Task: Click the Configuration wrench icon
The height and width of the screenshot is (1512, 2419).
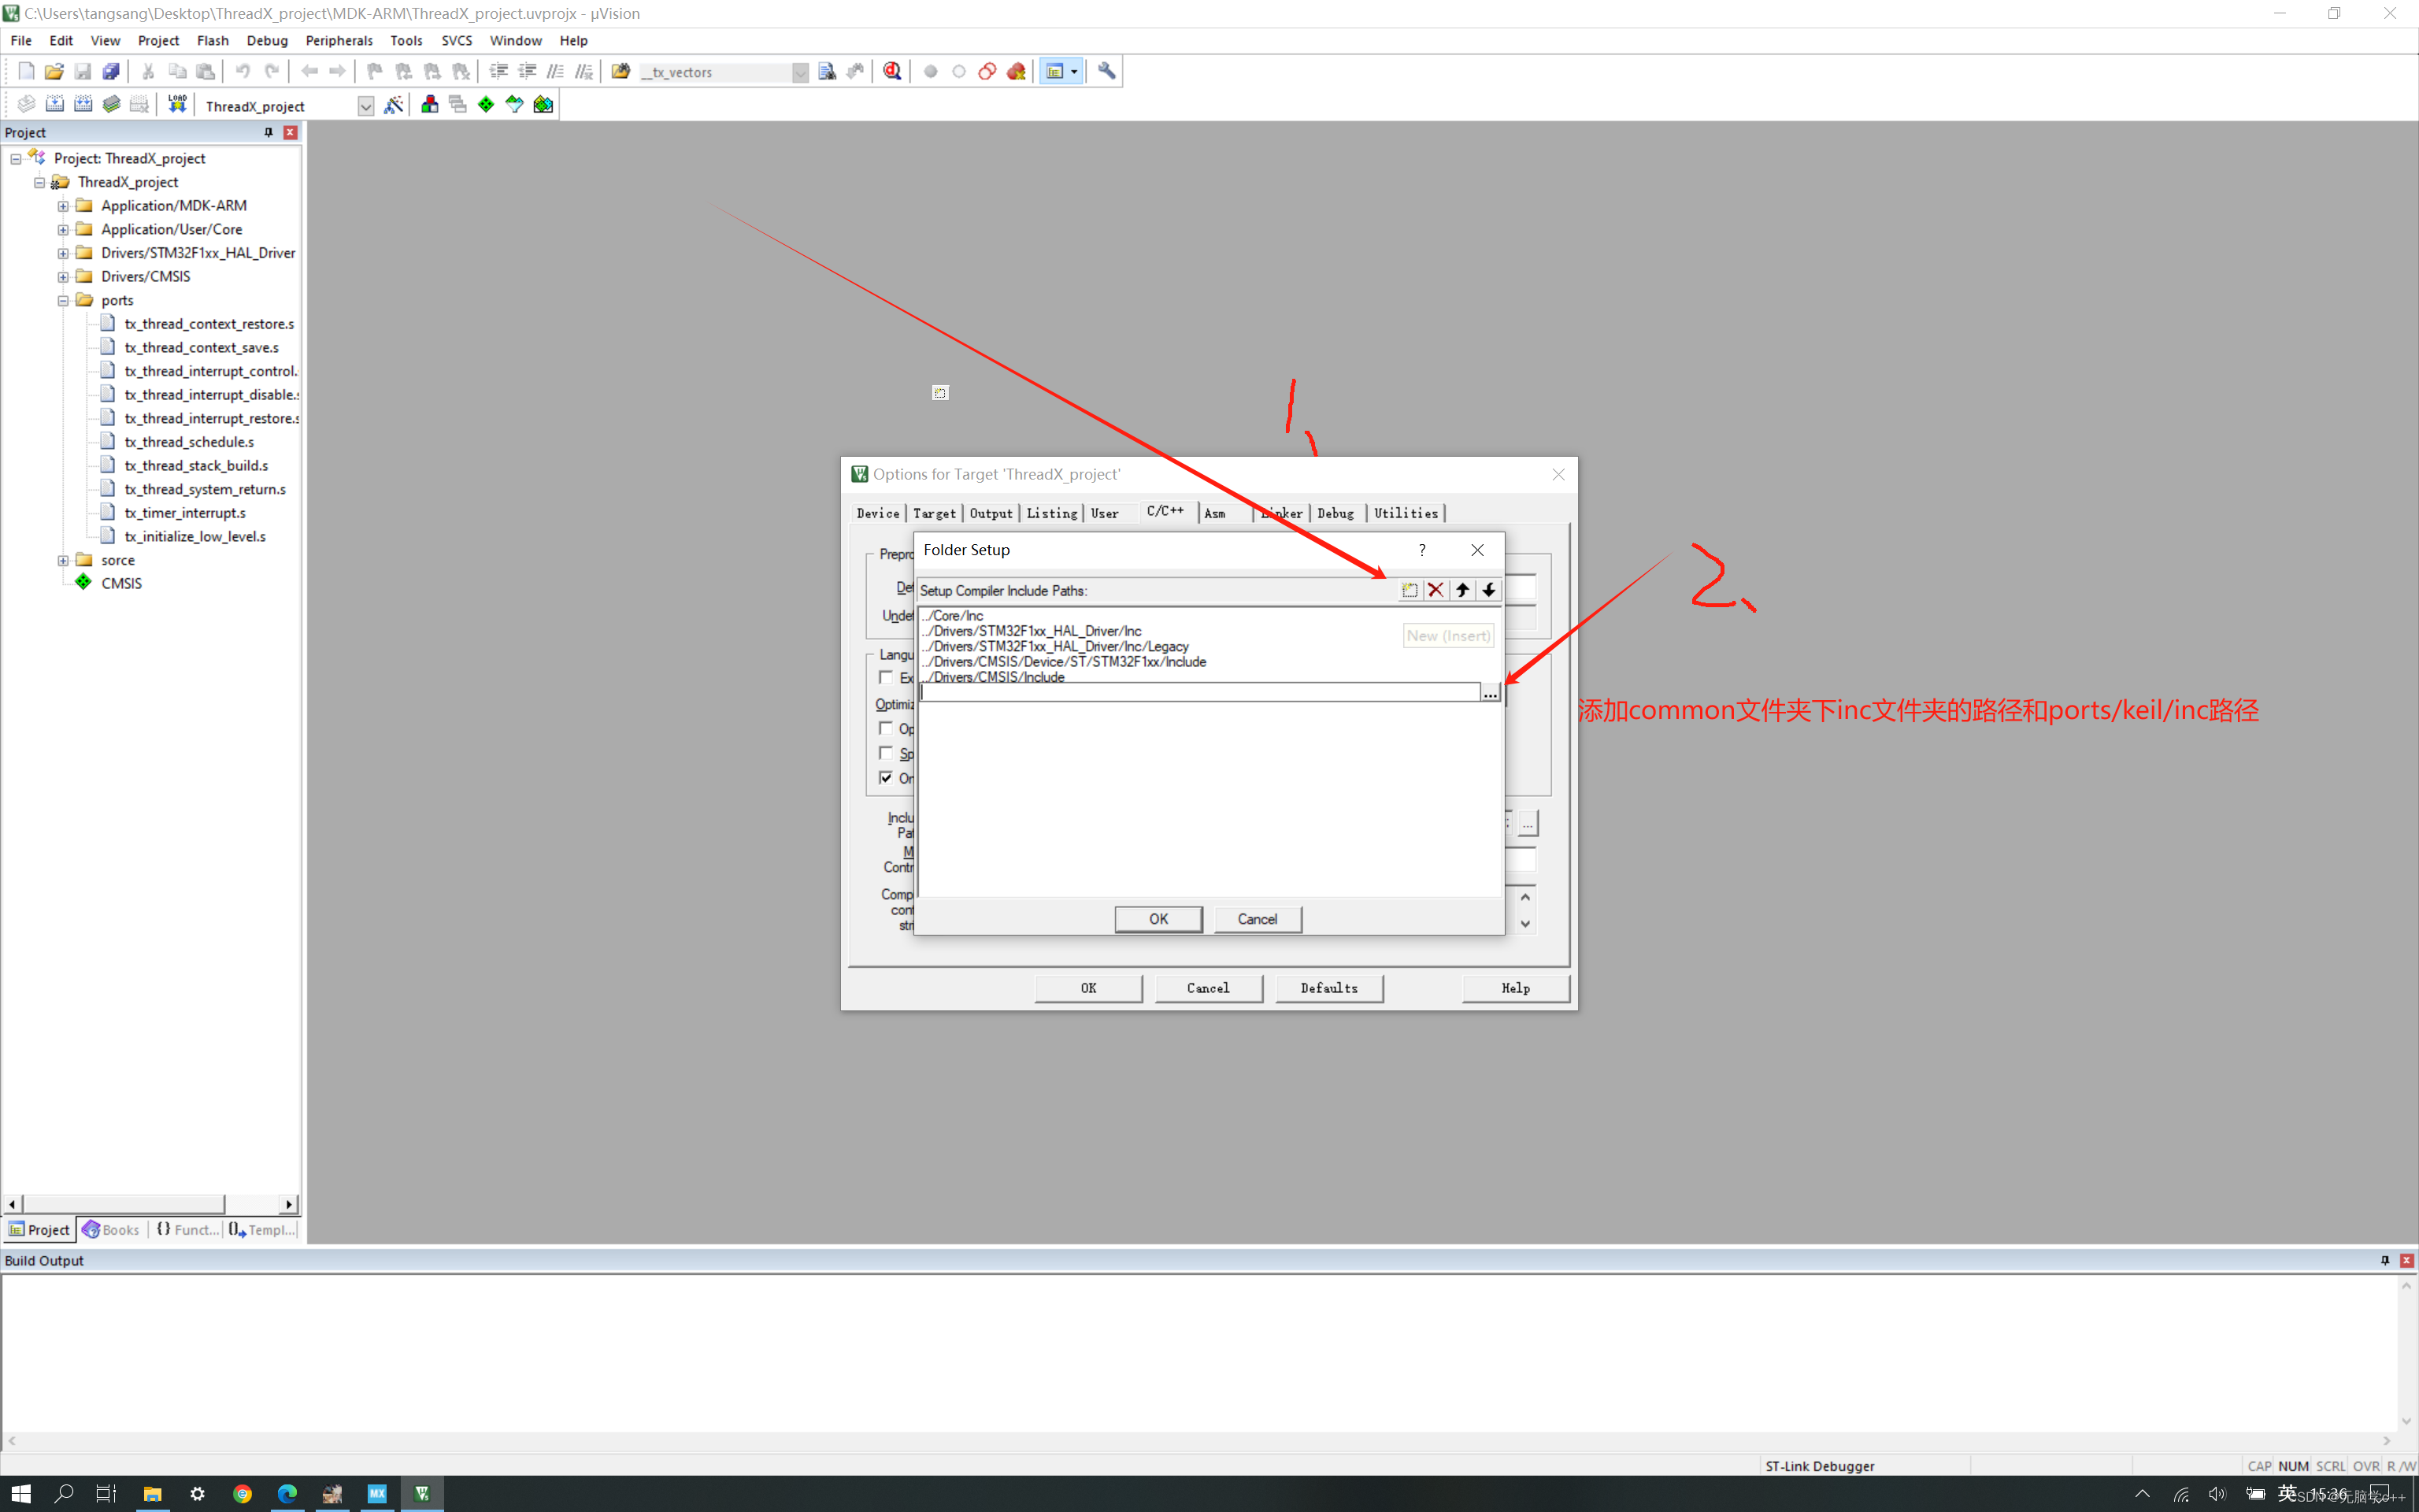Action: click(x=1106, y=71)
